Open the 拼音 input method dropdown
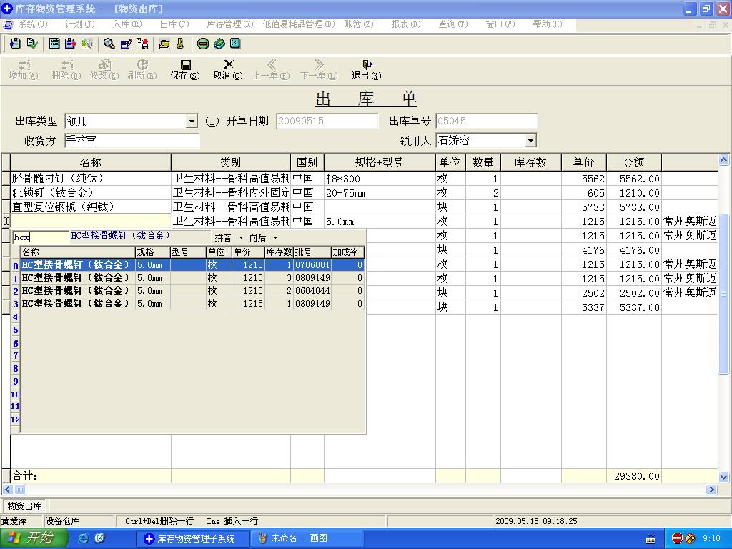732x549 pixels. 241,237
